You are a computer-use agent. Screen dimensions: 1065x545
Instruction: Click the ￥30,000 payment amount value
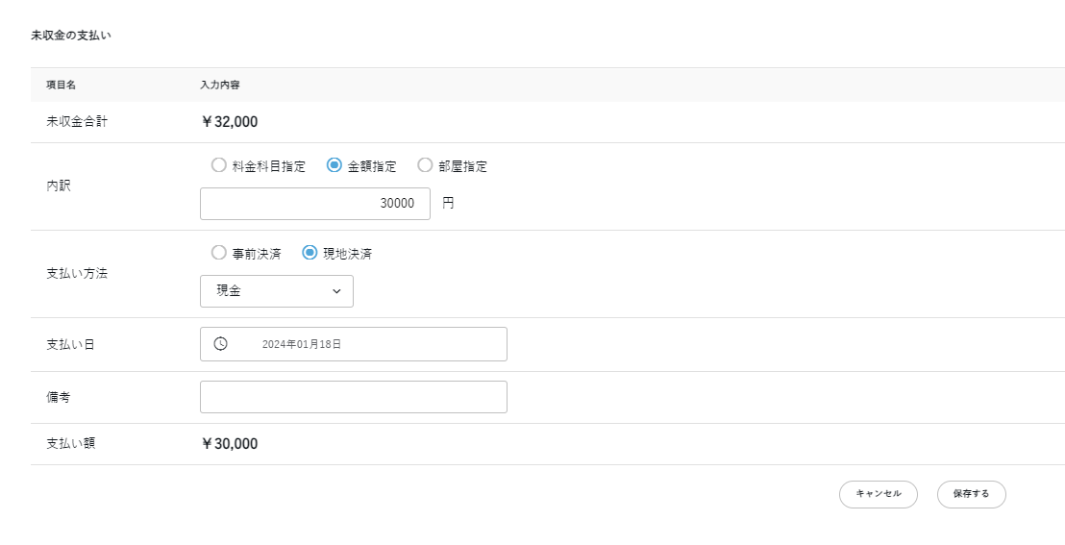coord(229,444)
